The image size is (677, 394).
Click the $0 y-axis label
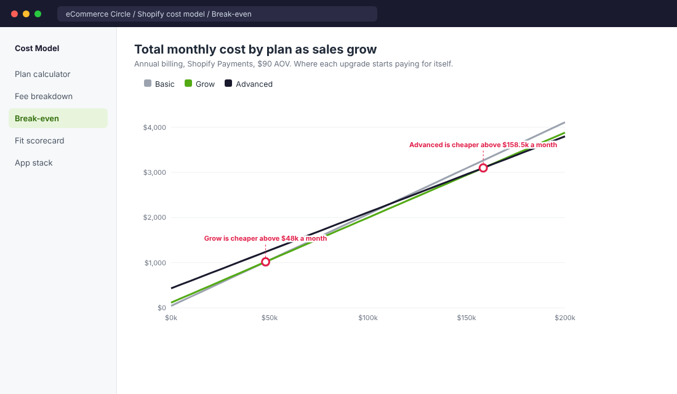(x=161, y=308)
